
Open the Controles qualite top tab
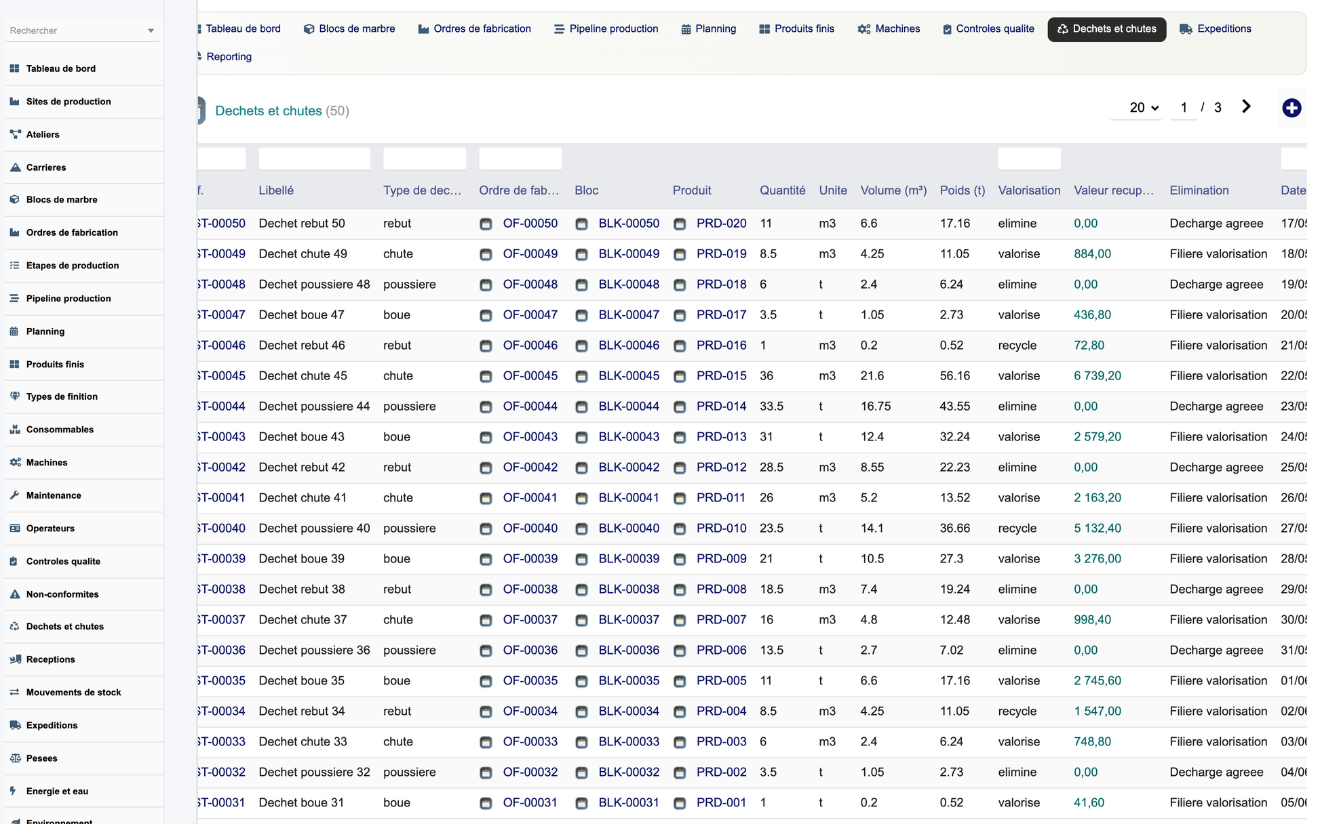pos(988,28)
